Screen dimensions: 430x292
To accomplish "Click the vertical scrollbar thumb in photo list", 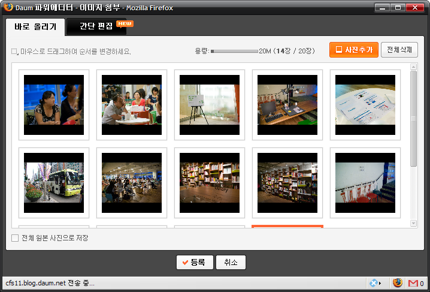I will (414, 119).
